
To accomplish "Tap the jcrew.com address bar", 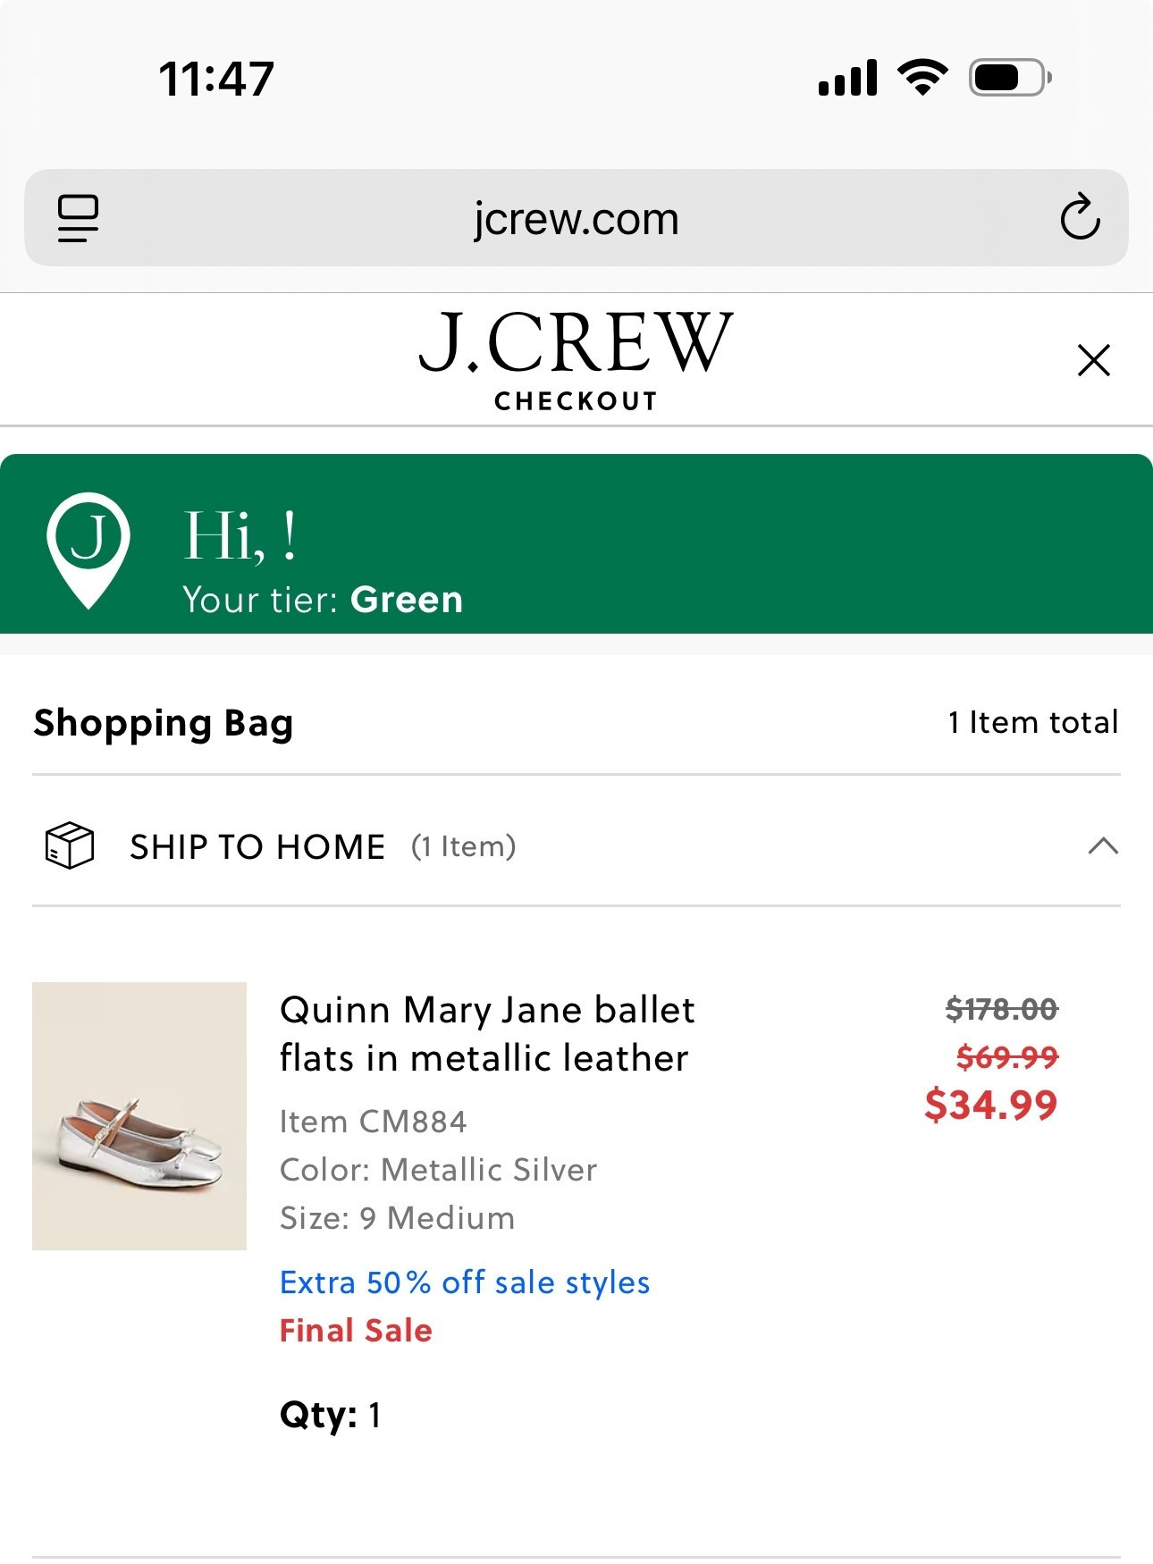I will [x=576, y=219].
